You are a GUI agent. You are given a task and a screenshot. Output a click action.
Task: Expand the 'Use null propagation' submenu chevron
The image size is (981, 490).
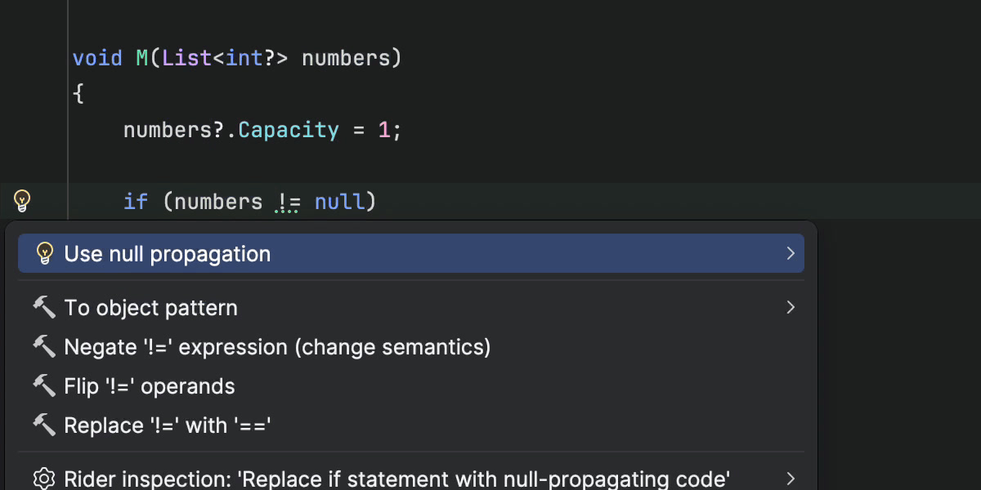click(x=790, y=253)
